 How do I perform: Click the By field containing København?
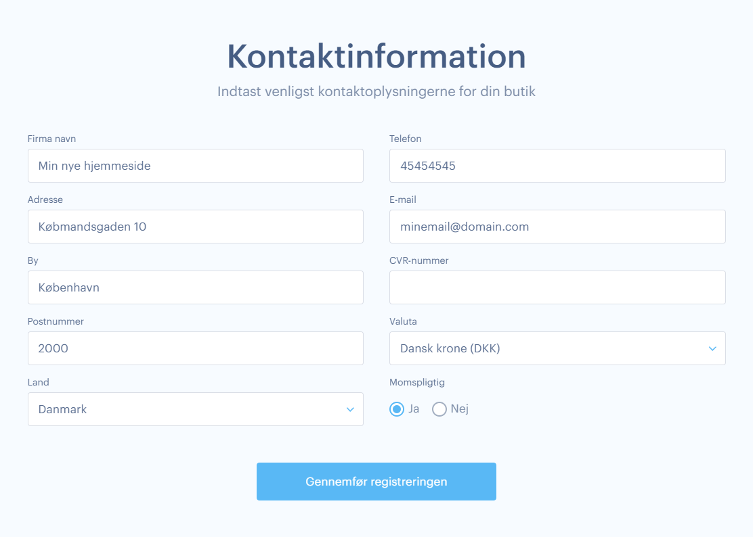pos(195,287)
